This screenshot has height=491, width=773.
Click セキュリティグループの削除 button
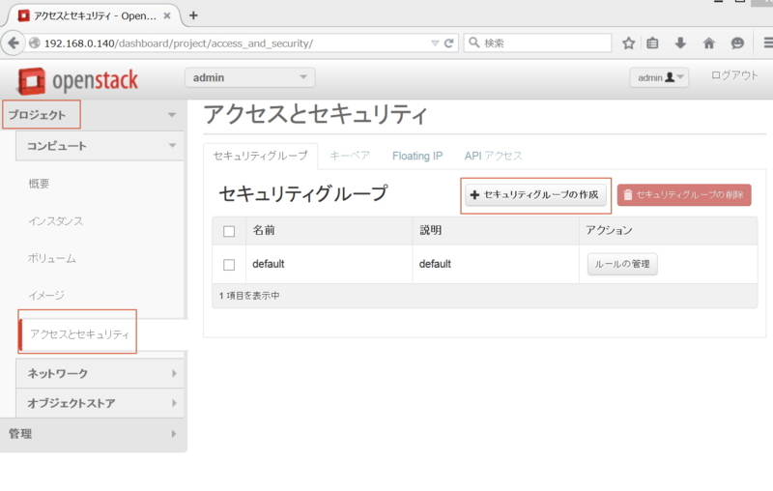pyautogui.click(x=684, y=194)
